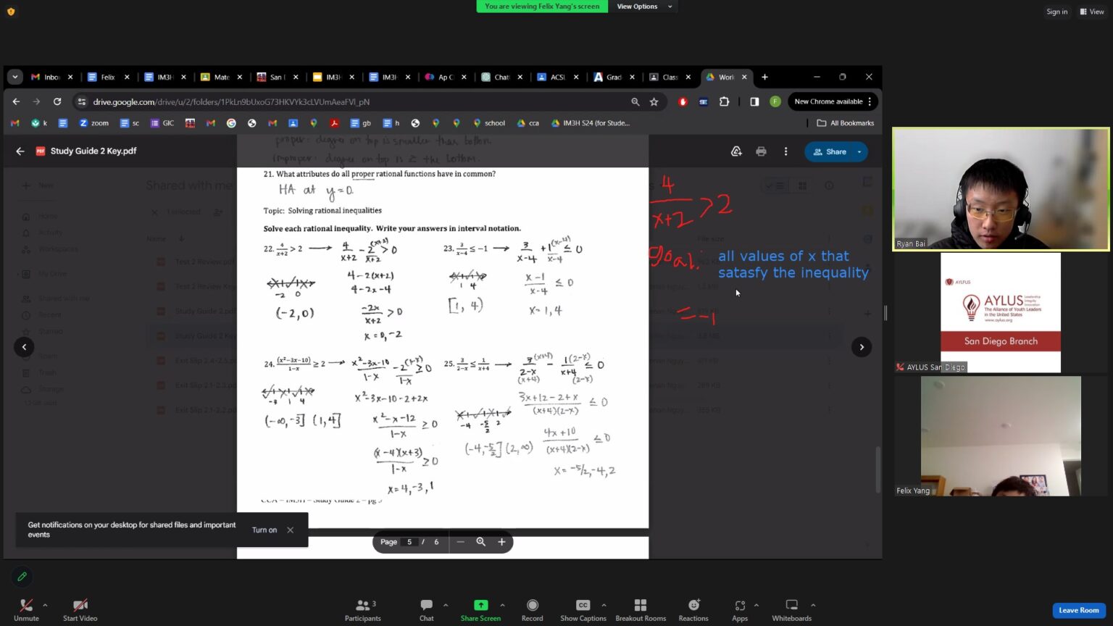Toggle Chrome side panel icon

(x=754, y=101)
